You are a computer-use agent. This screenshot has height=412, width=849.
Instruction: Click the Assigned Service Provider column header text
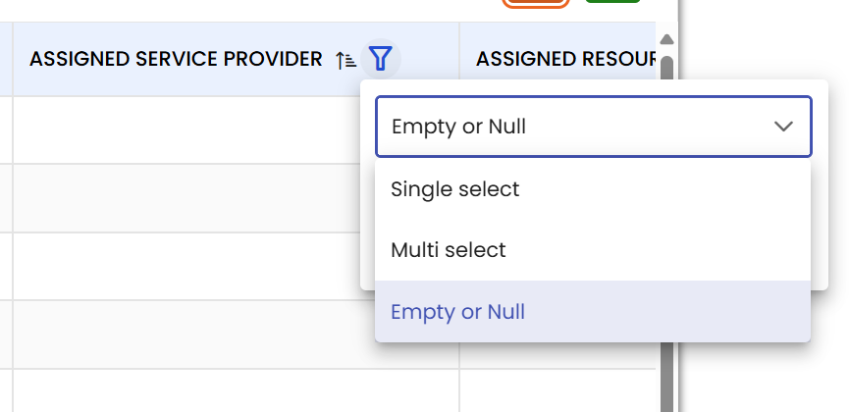[x=176, y=60]
